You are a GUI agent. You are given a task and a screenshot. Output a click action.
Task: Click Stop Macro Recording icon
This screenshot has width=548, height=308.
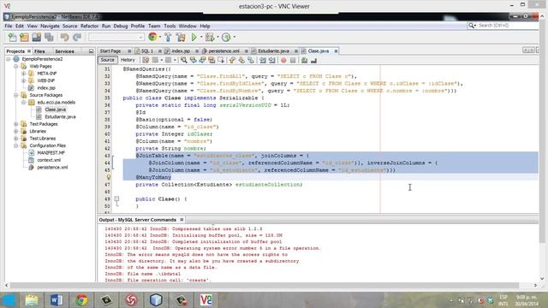point(293,61)
